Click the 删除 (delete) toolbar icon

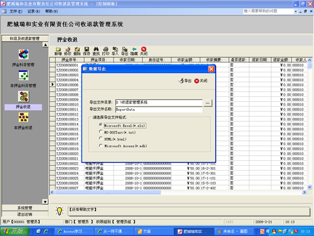[x=77, y=51]
